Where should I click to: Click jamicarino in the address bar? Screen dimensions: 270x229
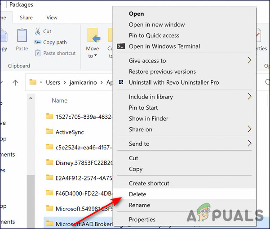coord(83,83)
